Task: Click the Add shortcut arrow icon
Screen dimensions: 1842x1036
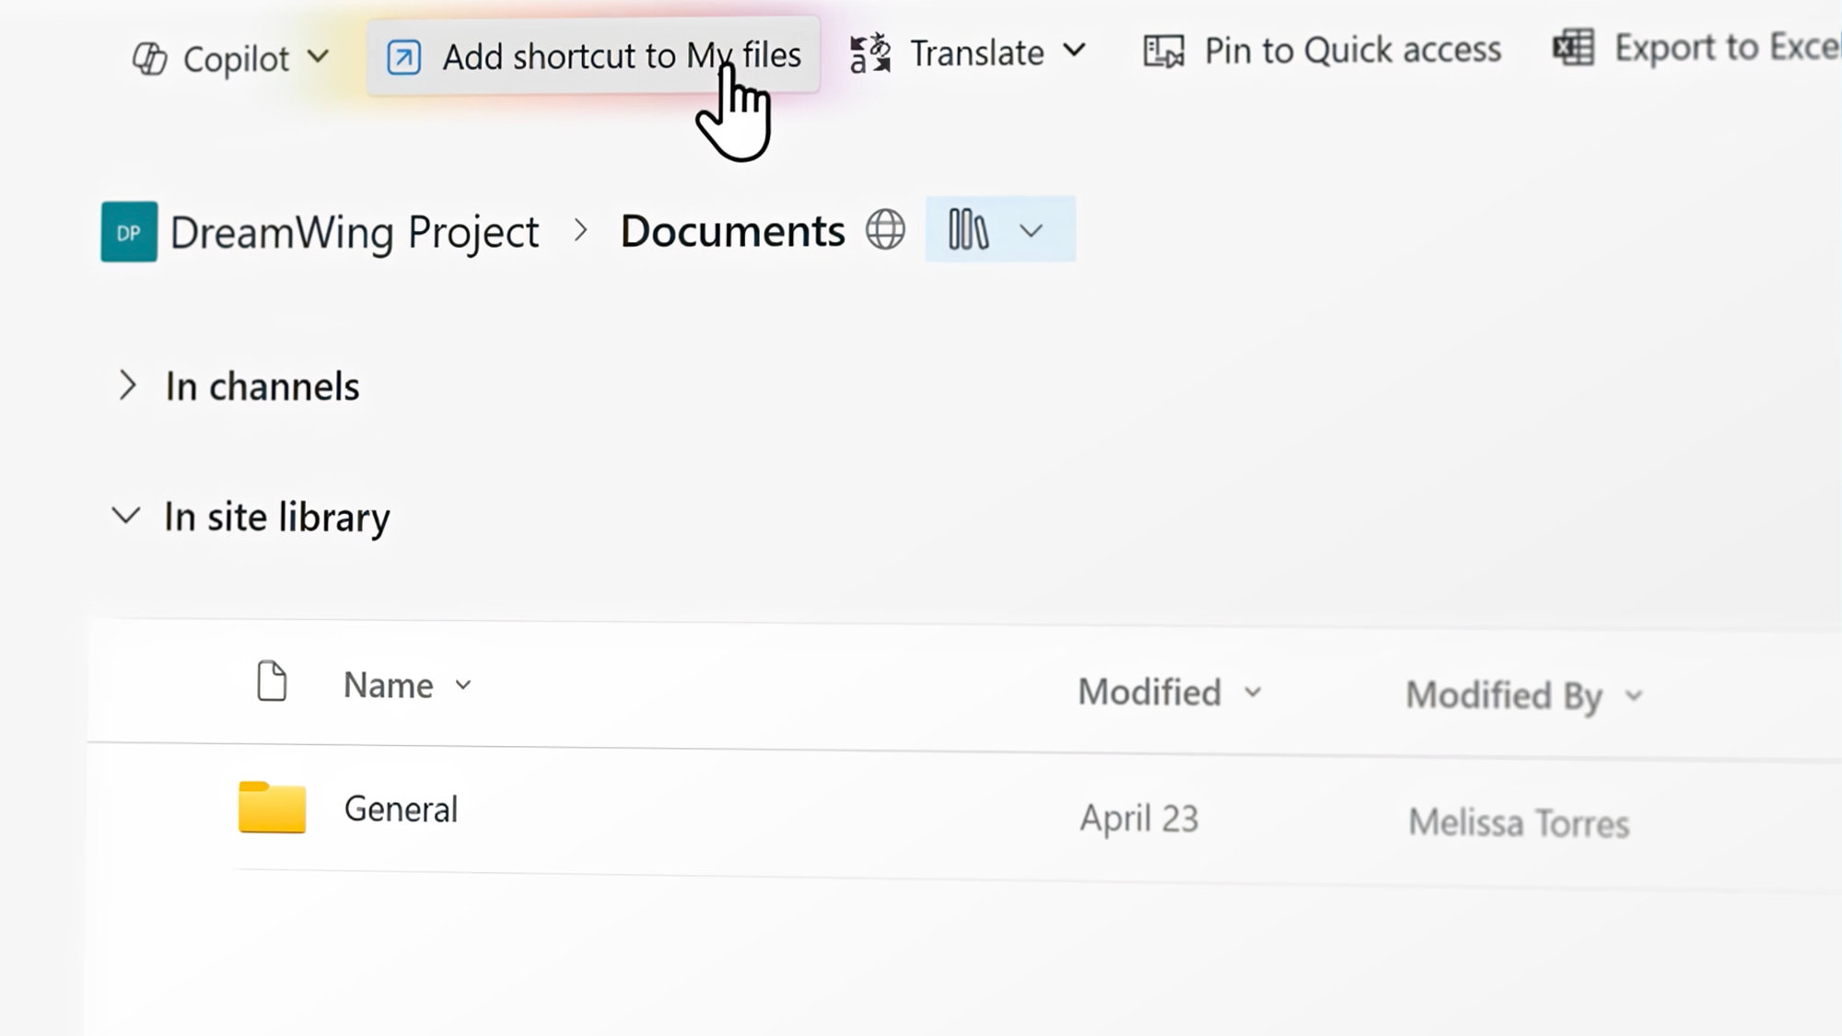Action: [403, 57]
